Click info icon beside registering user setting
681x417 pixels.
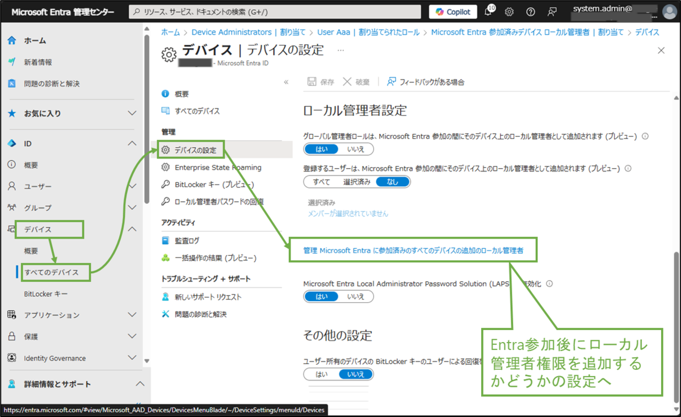628,169
